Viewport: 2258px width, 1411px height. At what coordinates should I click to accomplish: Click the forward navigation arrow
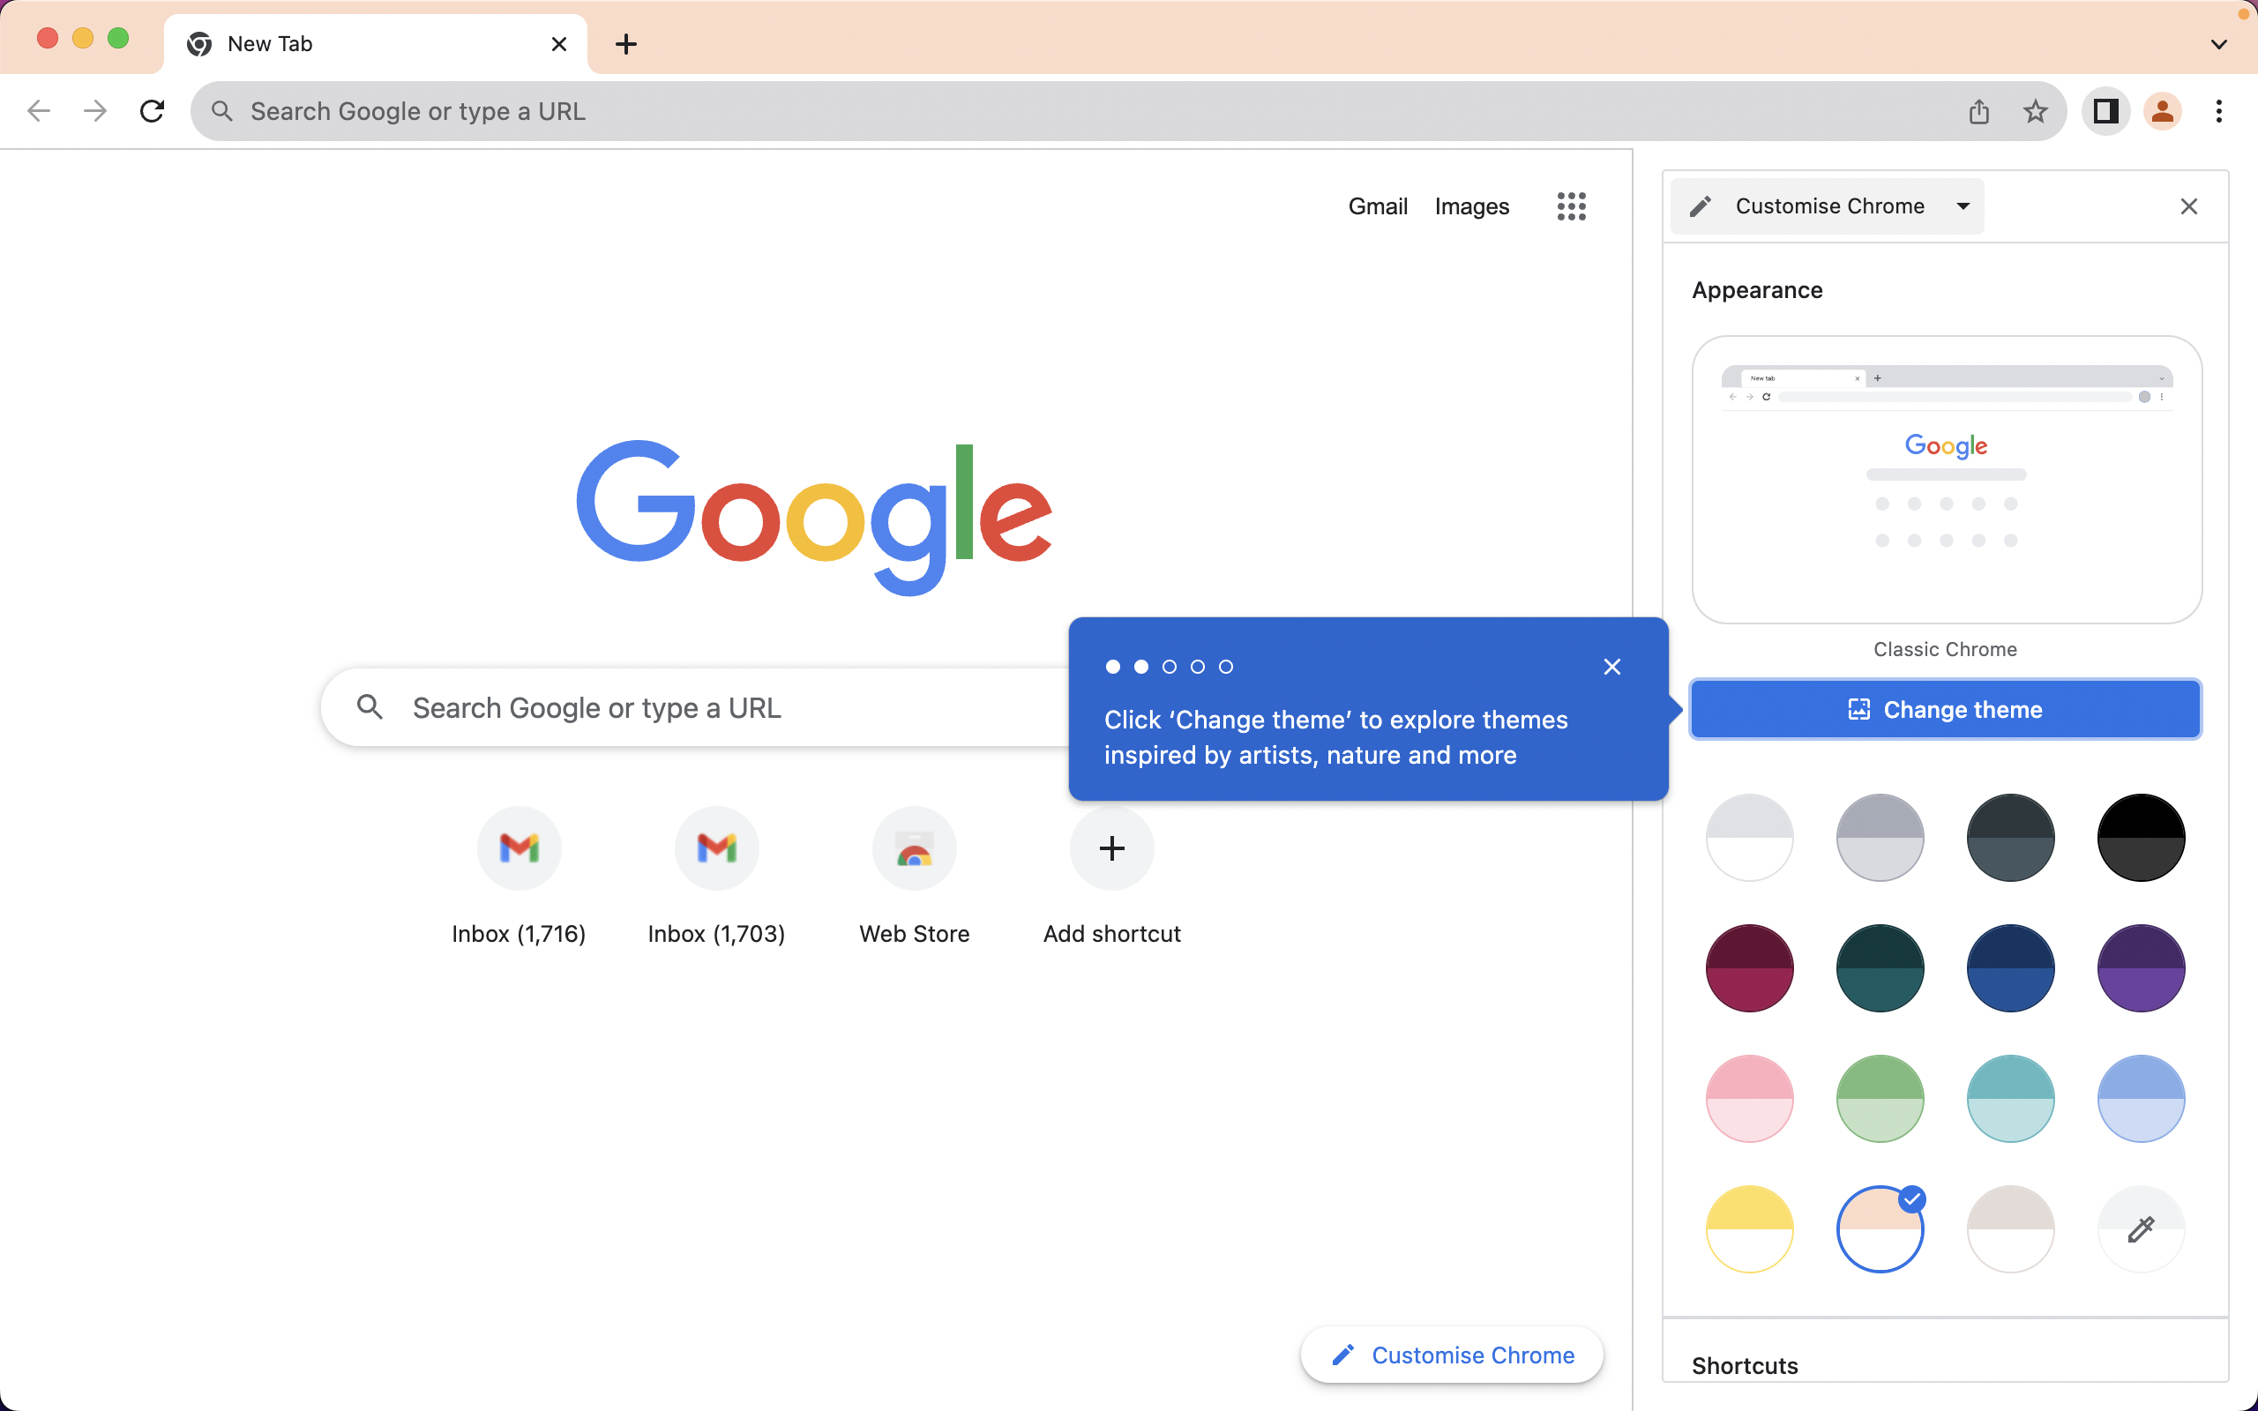[94, 111]
